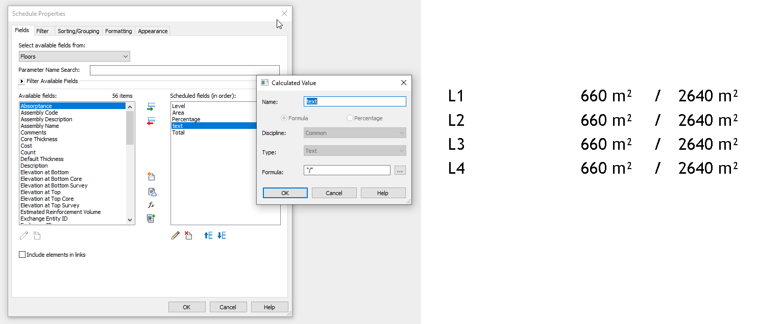Enable Include elements in links
This screenshot has height=324, width=758.
[x=22, y=254]
